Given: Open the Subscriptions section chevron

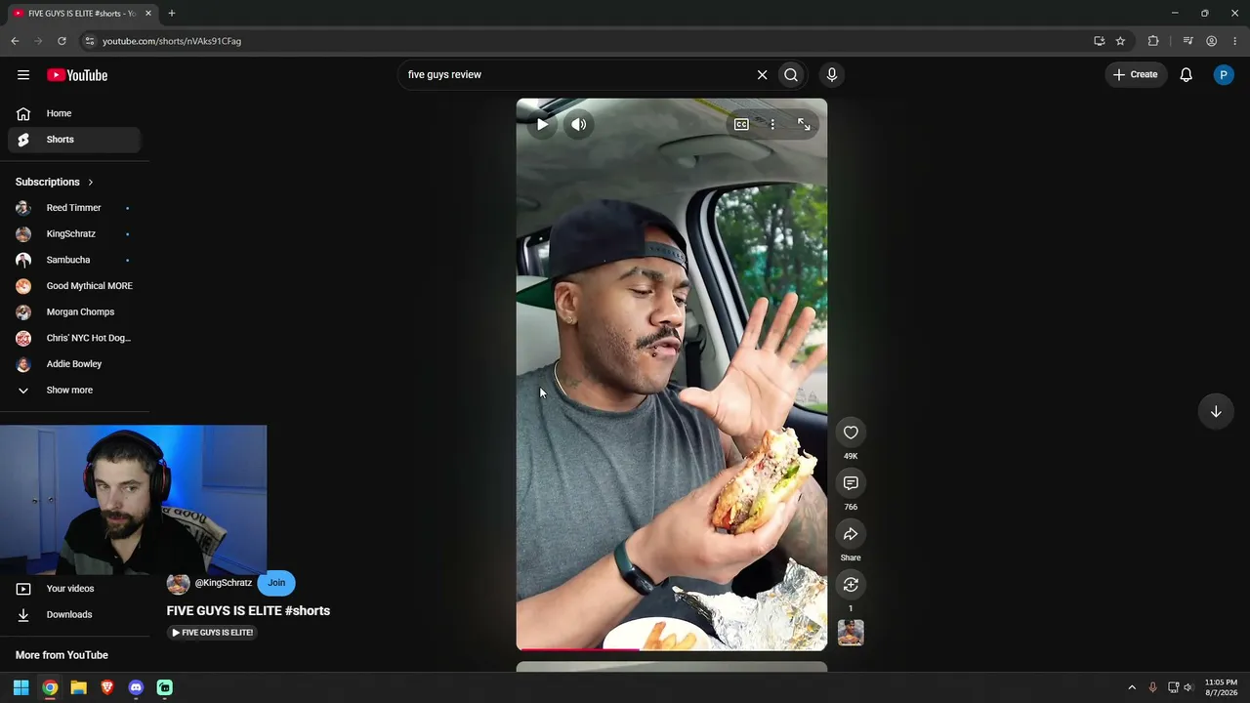Looking at the screenshot, I should (90, 182).
